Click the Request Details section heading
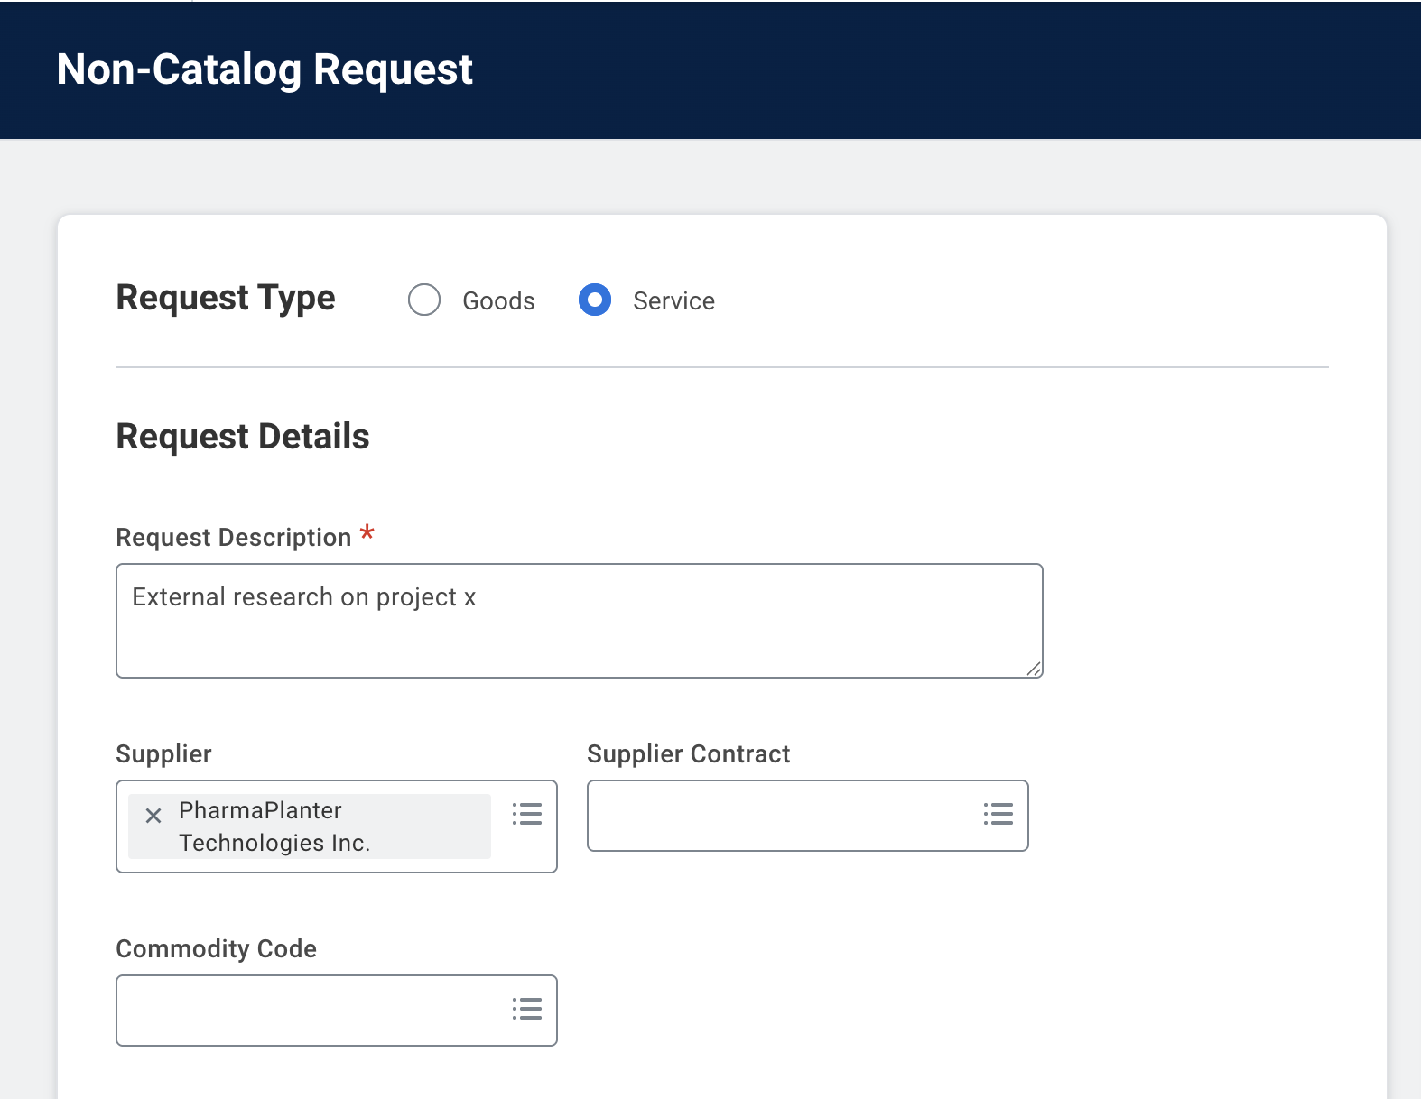 tap(243, 437)
